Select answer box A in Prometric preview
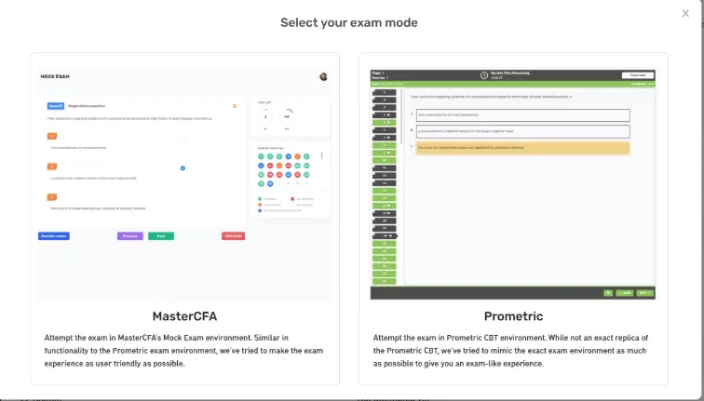704x401 pixels. tap(522, 114)
